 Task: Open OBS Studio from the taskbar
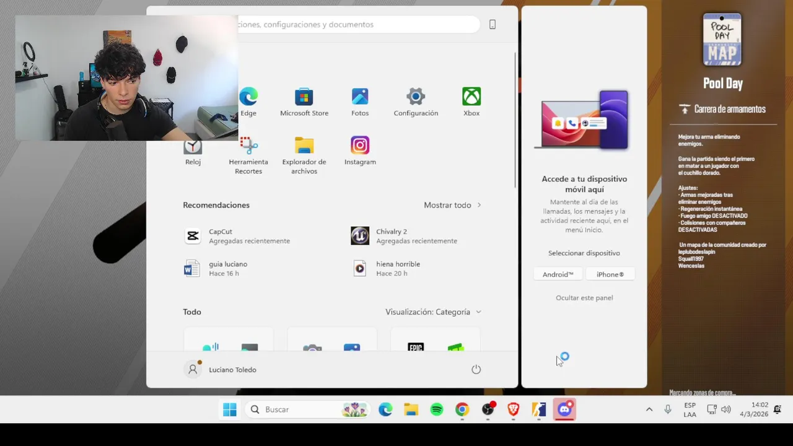coord(488,409)
